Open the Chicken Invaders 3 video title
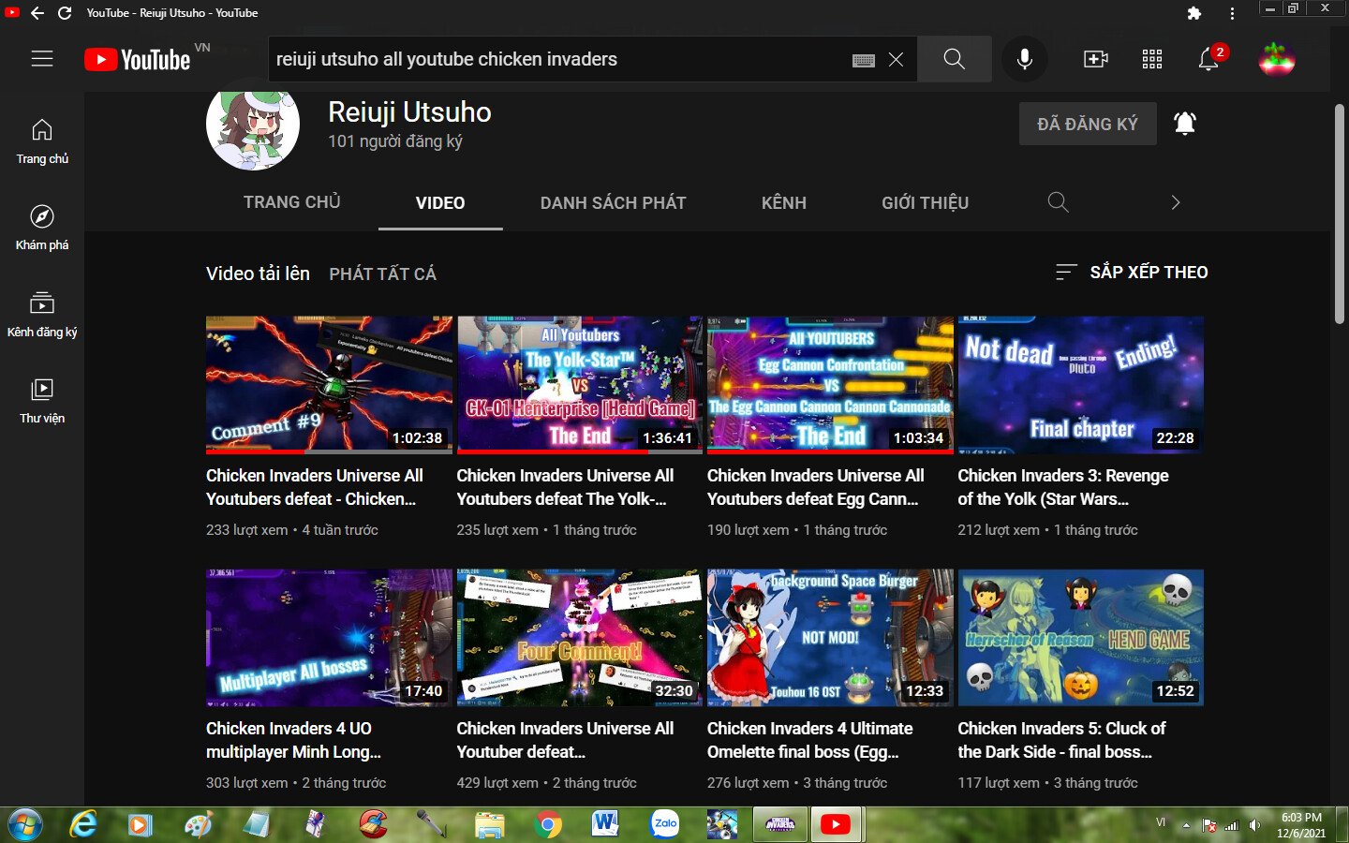Viewport: 1349px width, 843px height. coord(1062,487)
